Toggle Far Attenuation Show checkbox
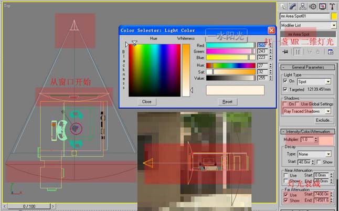 tap(286, 201)
